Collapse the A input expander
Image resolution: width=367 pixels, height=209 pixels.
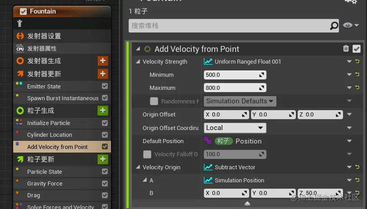point(145,180)
